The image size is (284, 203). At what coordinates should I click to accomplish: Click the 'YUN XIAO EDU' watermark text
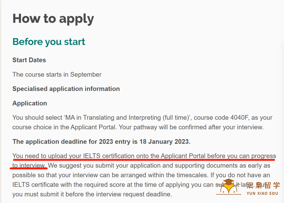pos(262,194)
